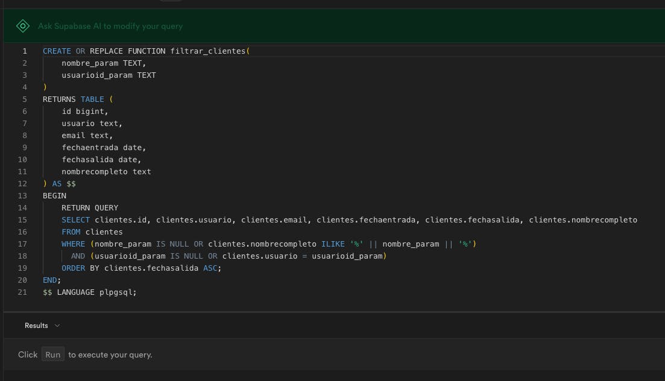The width and height of the screenshot is (665, 381).
Task: Click the divider between editor and results
Action: click(332, 312)
